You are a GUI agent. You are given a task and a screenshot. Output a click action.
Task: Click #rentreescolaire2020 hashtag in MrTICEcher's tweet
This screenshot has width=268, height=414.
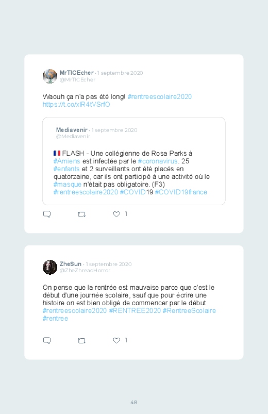click(159, 96)
